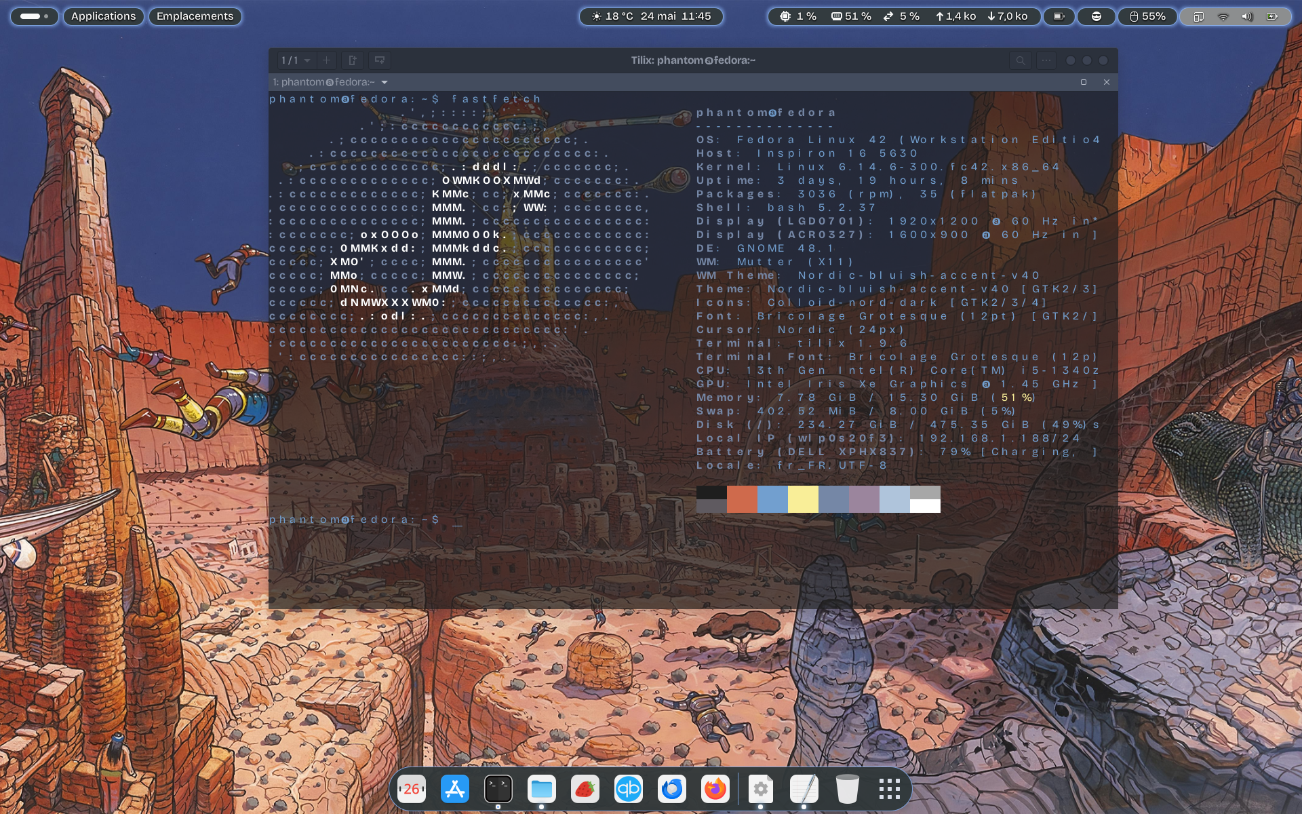Open qBittorrent from the dock
This screenshot has height=814, width=1302.
pyautogui.click(x=629, y=789)
